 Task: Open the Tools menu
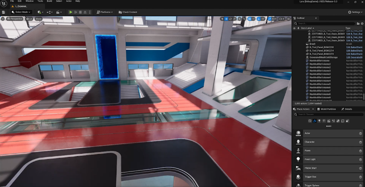click(40, 1)
